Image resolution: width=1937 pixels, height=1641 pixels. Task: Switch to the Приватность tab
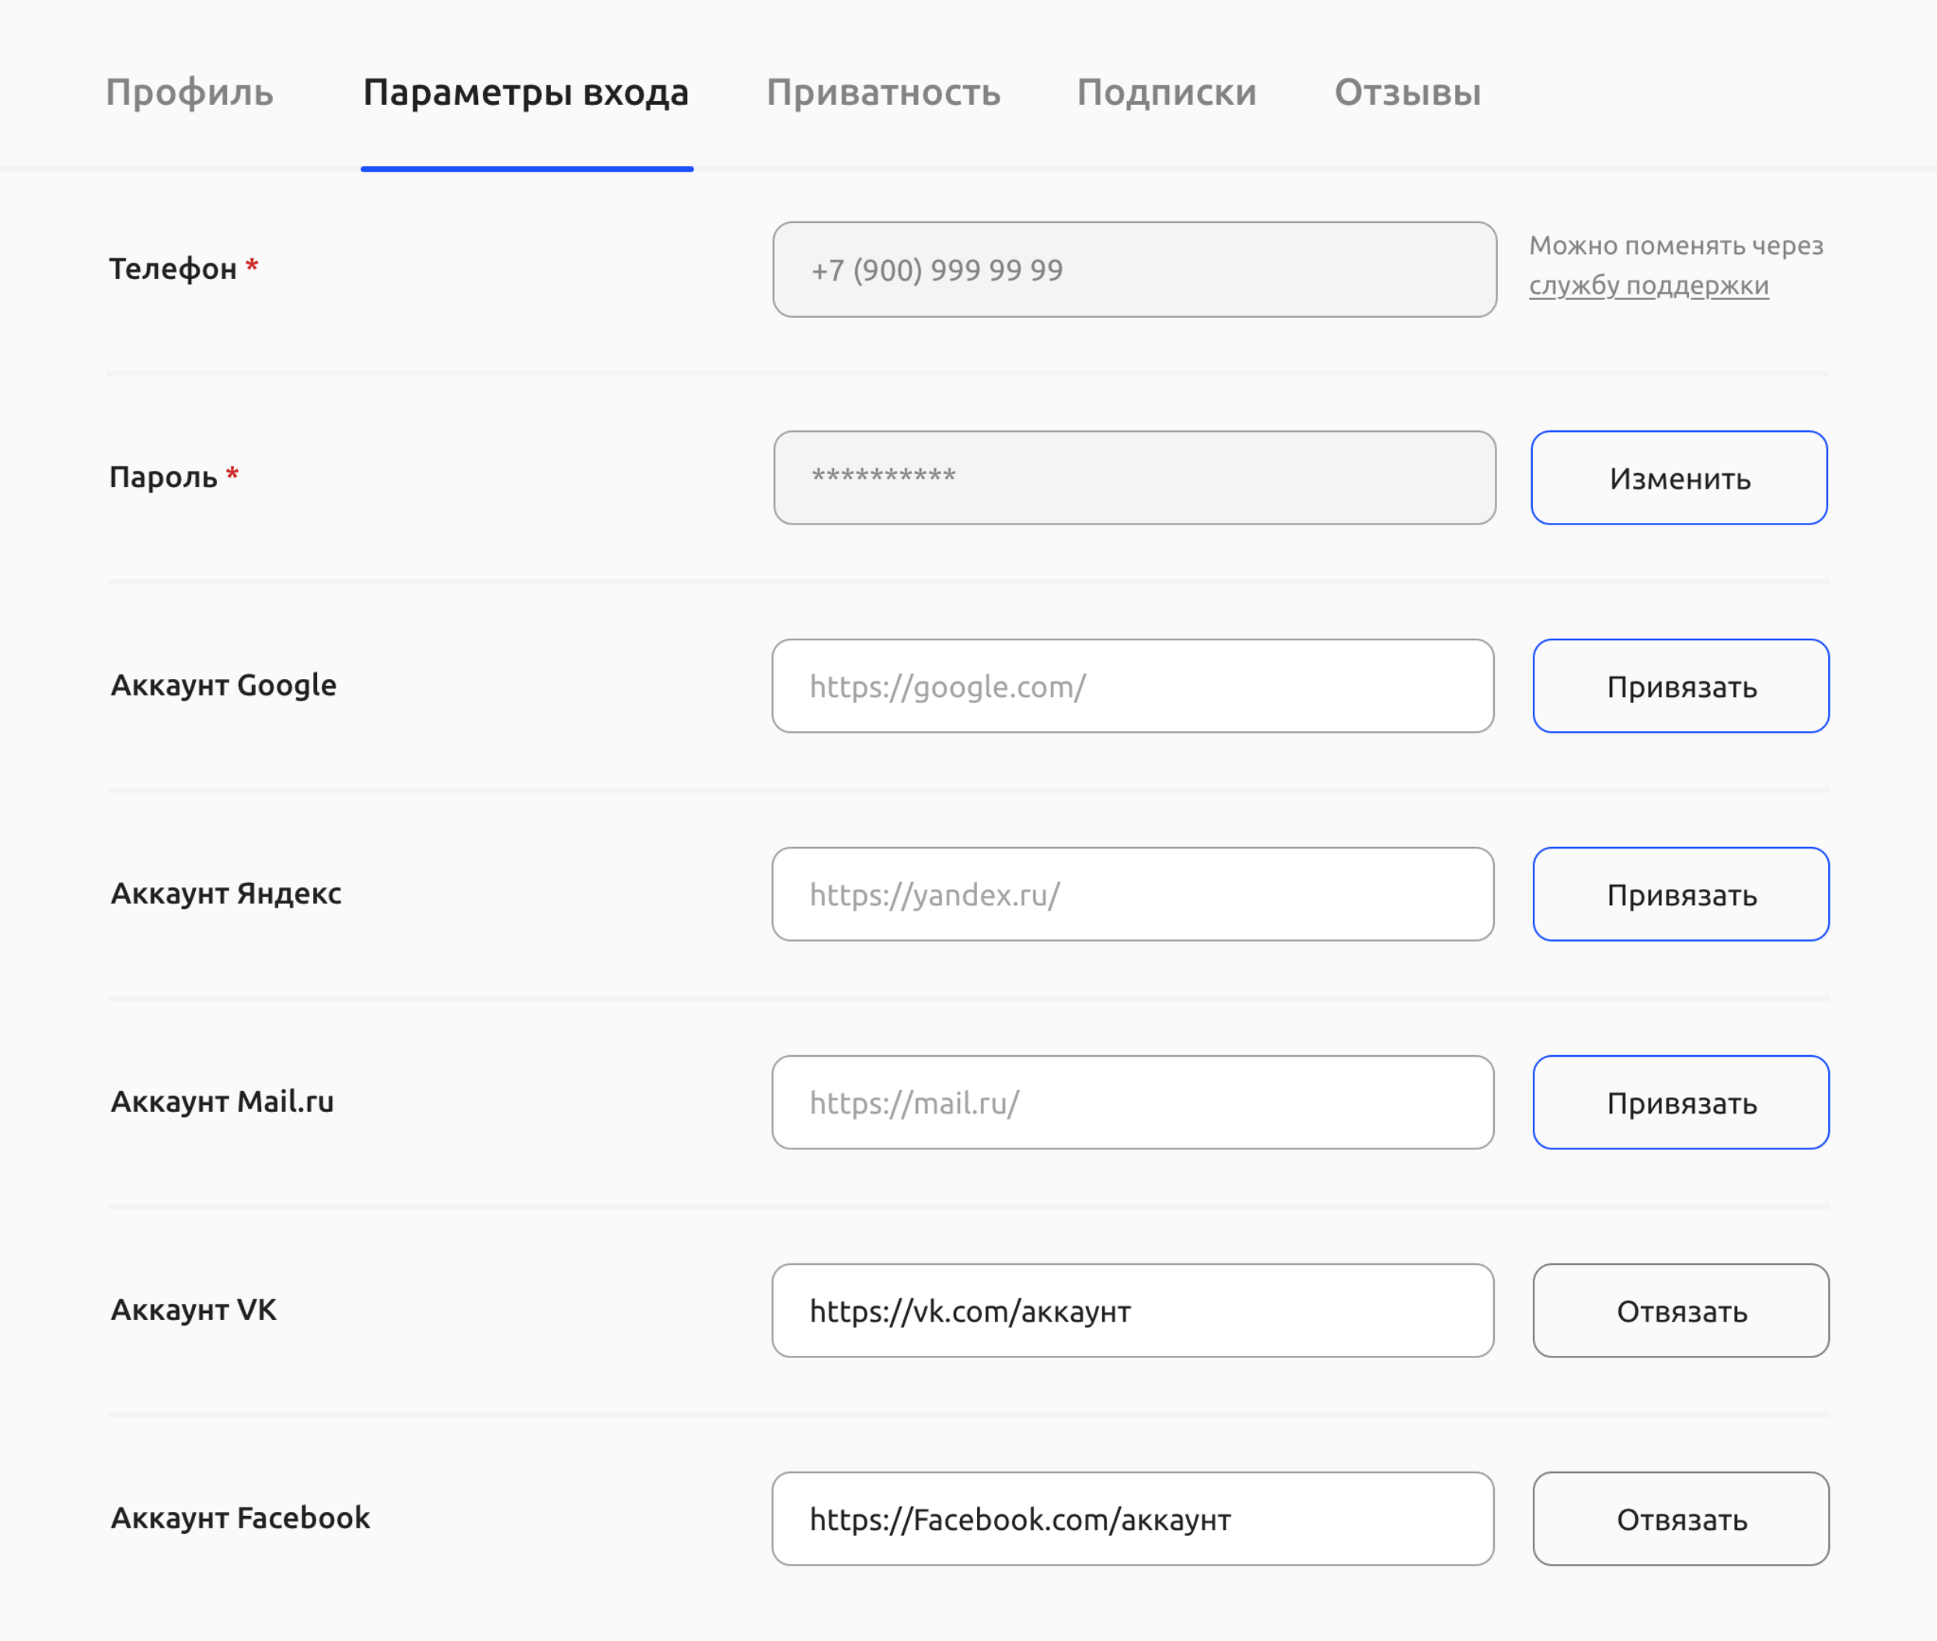coord(882,92)
